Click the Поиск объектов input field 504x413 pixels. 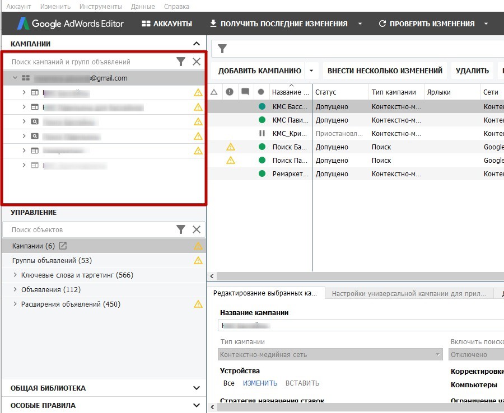(92, 229)
